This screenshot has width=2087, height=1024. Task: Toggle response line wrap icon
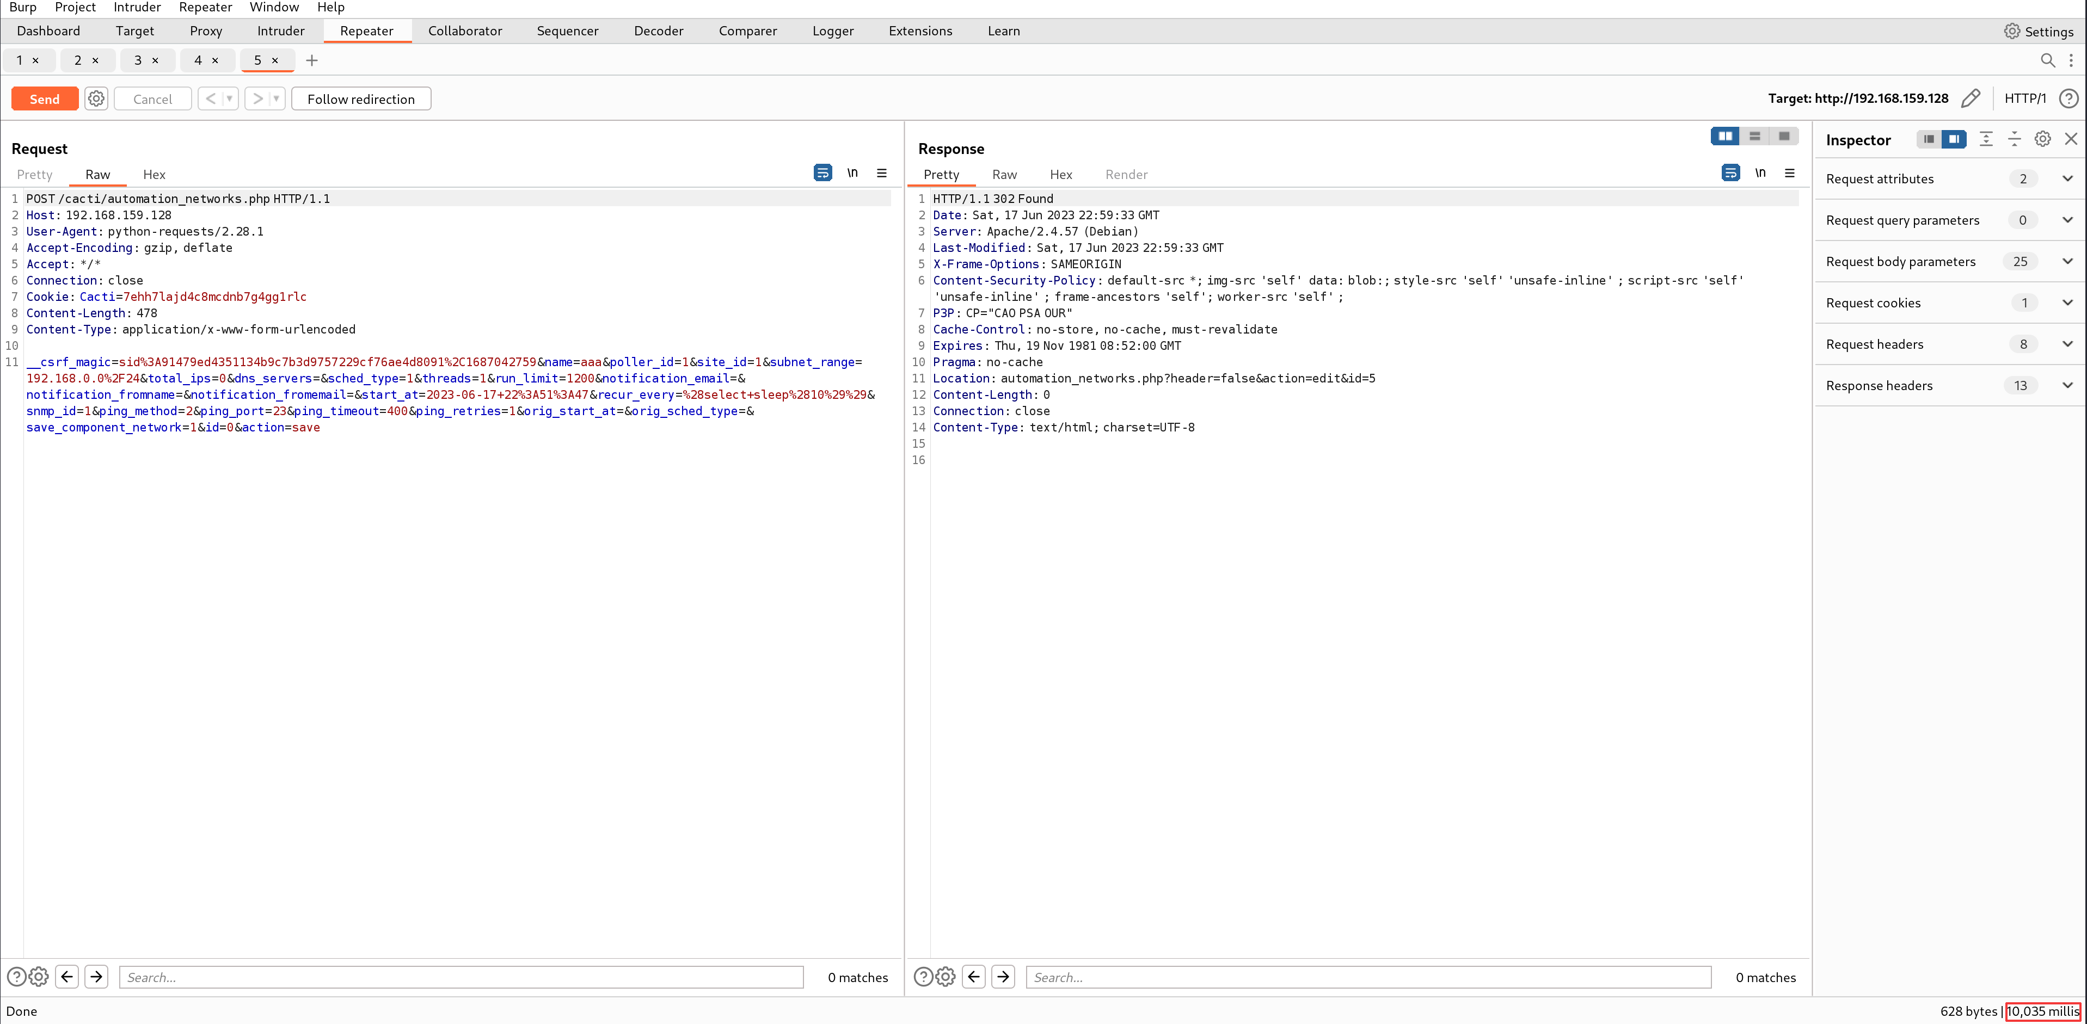1730,172
